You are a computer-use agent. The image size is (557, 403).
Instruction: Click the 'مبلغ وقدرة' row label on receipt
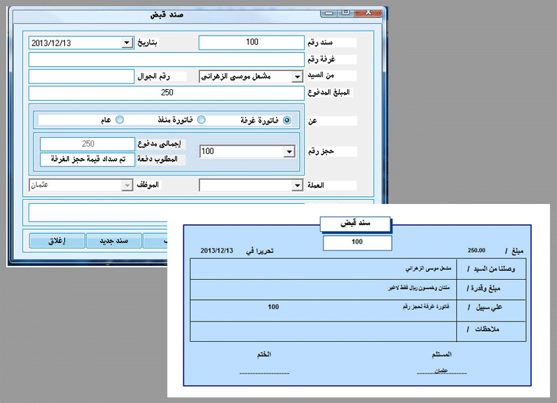(x=484, y=288)
